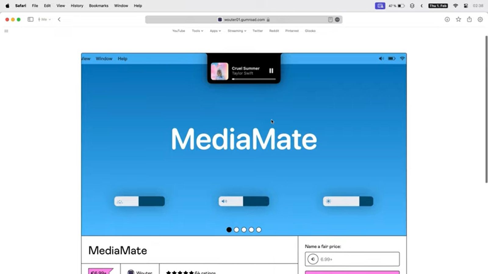Click the chevron collapse icon in menu bar

click(x=422, y=6)
